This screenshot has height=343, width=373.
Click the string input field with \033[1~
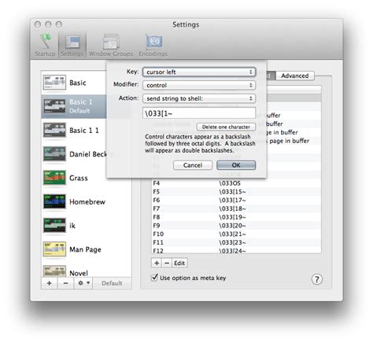(199, 113)
